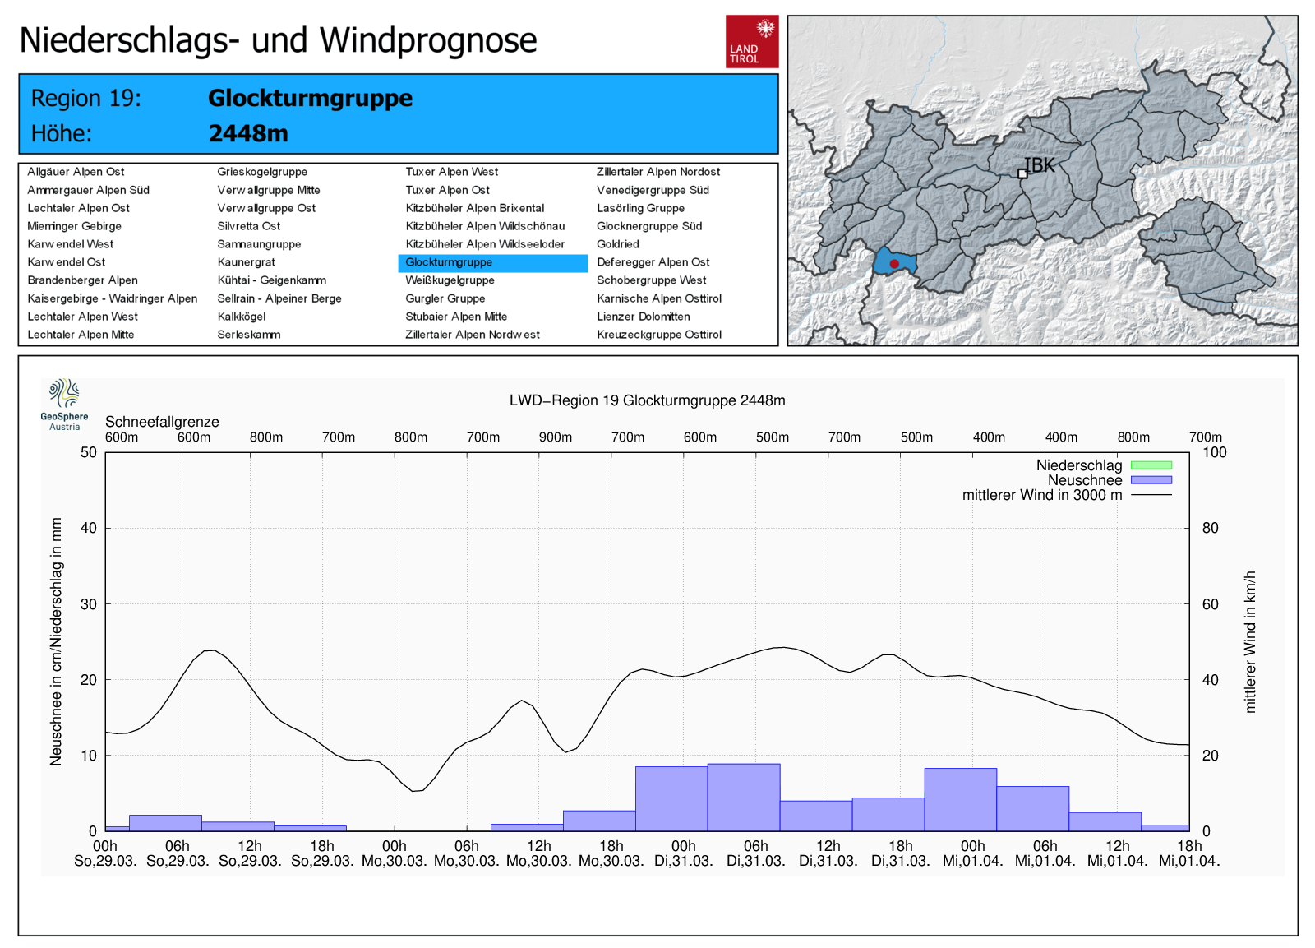This screenshot has width=1315, height=948.
Task: Click the Region 19 Glockturmgruppe header banner
Action: coord(398,114)
